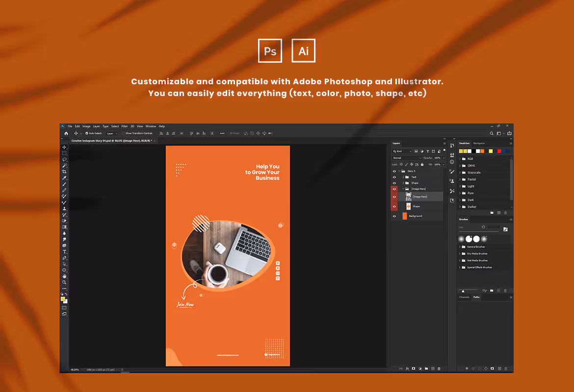The height and width of the screenshot is (392, 574).
Task: Open the Filter menu
Action: (125, 126)
